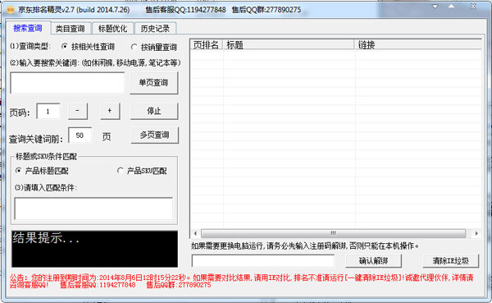Click the 查询关键词前 pages field showing 50

pos(80,135)
